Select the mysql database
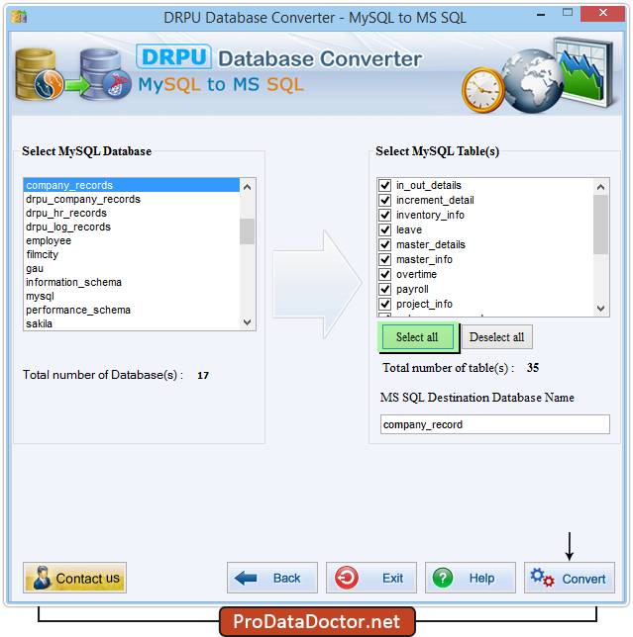This screenshot has width=633, height=637. coord(132,296)
